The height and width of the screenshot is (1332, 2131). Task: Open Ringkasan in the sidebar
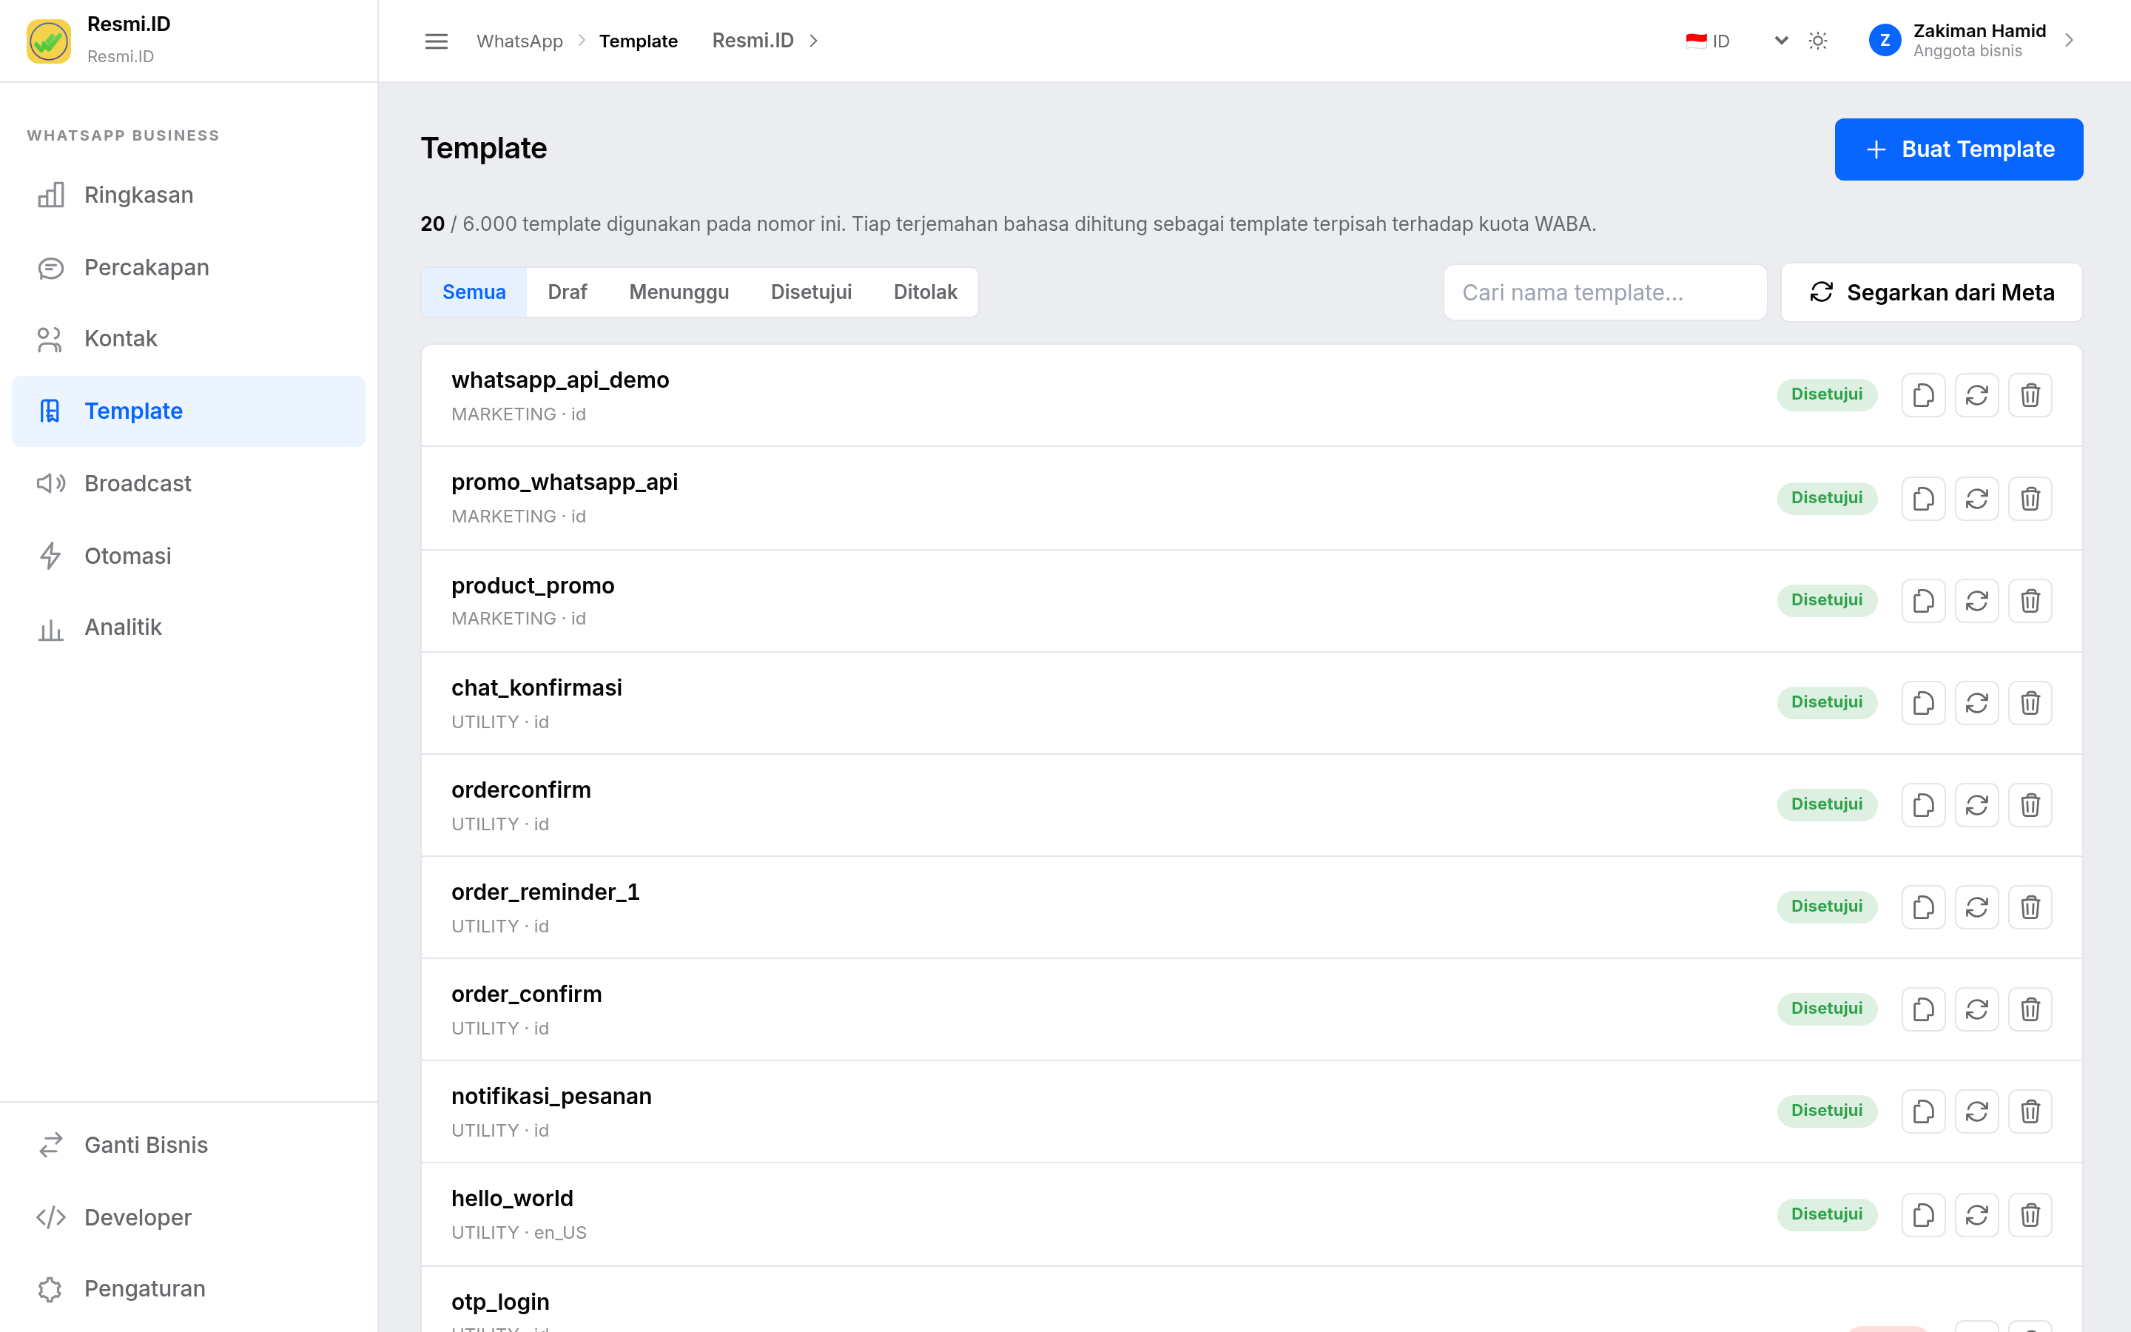point(189,195)
